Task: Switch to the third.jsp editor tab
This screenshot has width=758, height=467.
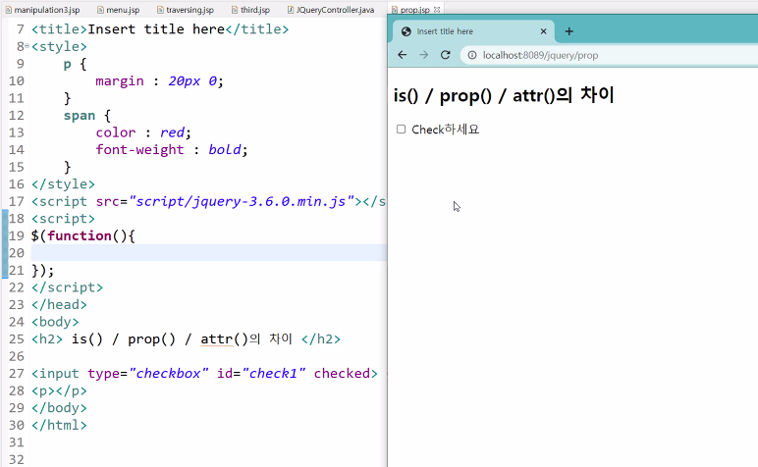Action: click(x=250, y=10)
